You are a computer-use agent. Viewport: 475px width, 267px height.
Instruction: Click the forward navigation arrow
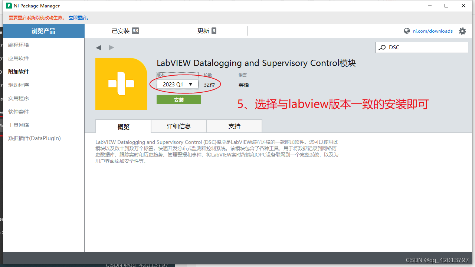(x=111, y=47)
